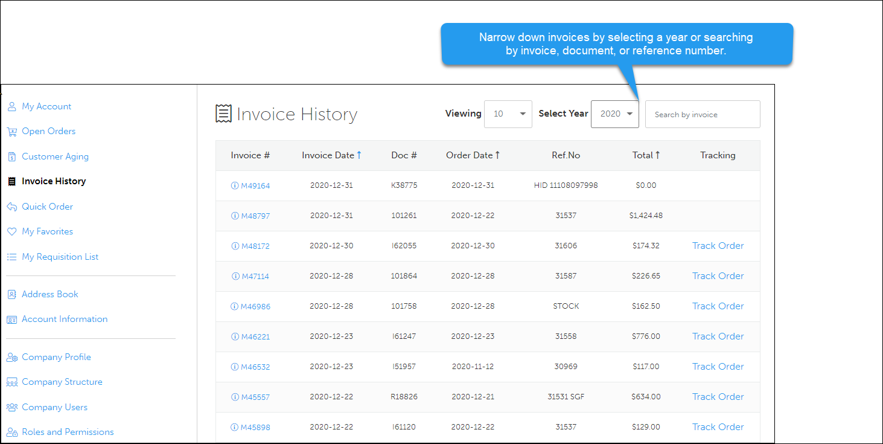Go to Open Orders page
The image size is (883, 444).
coord(49,132)
